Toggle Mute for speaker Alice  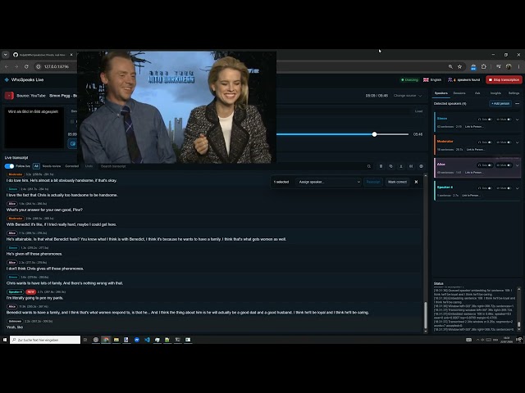pyautogui.click(x=504, y=165)
